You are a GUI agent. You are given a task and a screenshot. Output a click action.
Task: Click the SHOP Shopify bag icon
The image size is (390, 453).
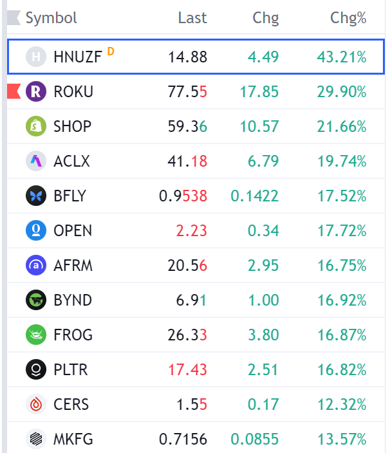(x=36, y=126)
